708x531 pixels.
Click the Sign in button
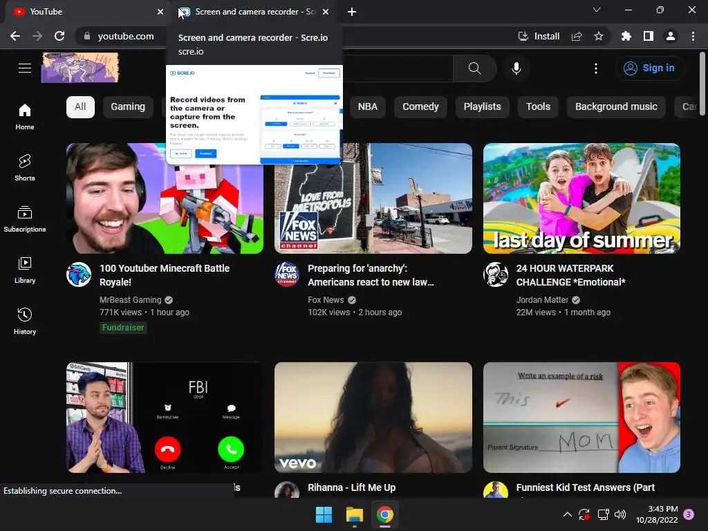point(649,68)
